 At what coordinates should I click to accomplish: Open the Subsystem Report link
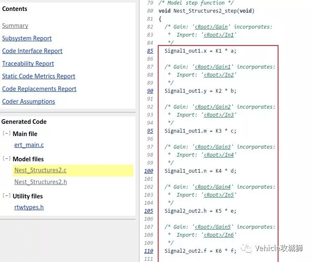click(27, 38)
